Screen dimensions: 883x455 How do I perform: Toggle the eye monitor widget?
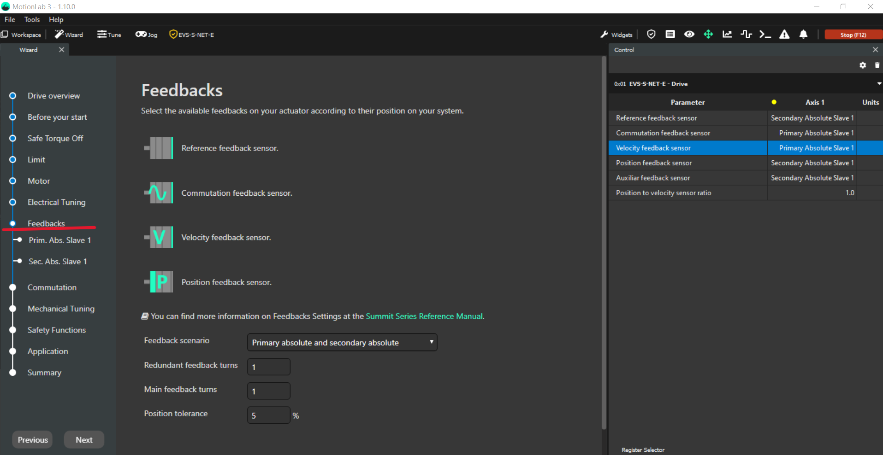(689, 35)
